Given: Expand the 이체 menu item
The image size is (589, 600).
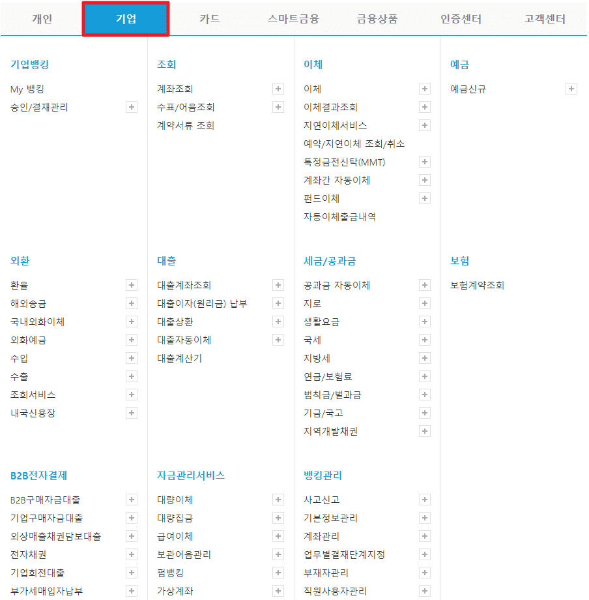Looking at the screenshot, I should click(x=425, y=89).
